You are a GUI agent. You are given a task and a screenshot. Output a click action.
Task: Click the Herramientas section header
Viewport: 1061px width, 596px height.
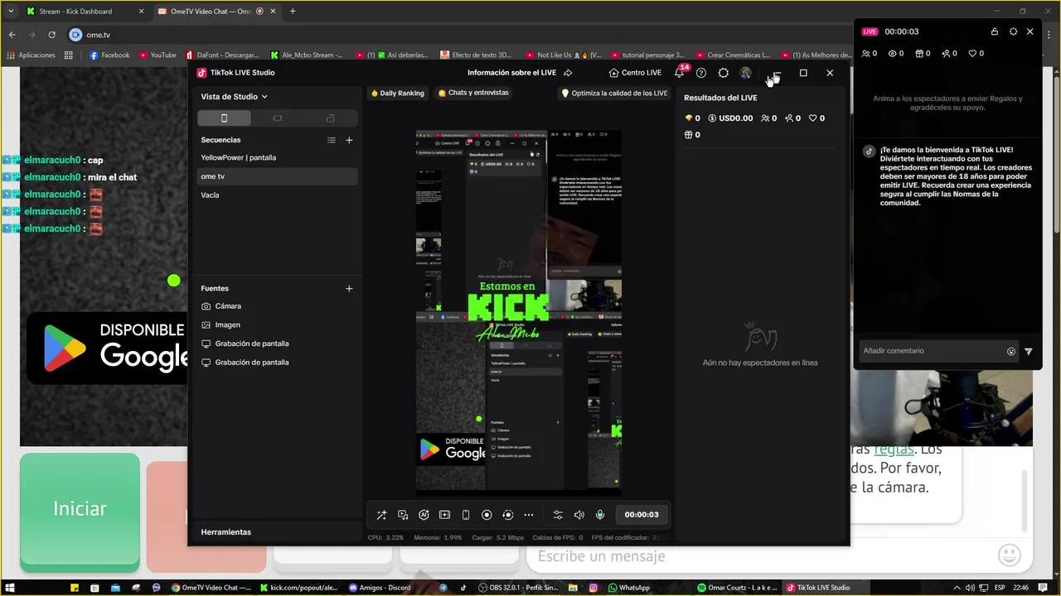[225, 532]
